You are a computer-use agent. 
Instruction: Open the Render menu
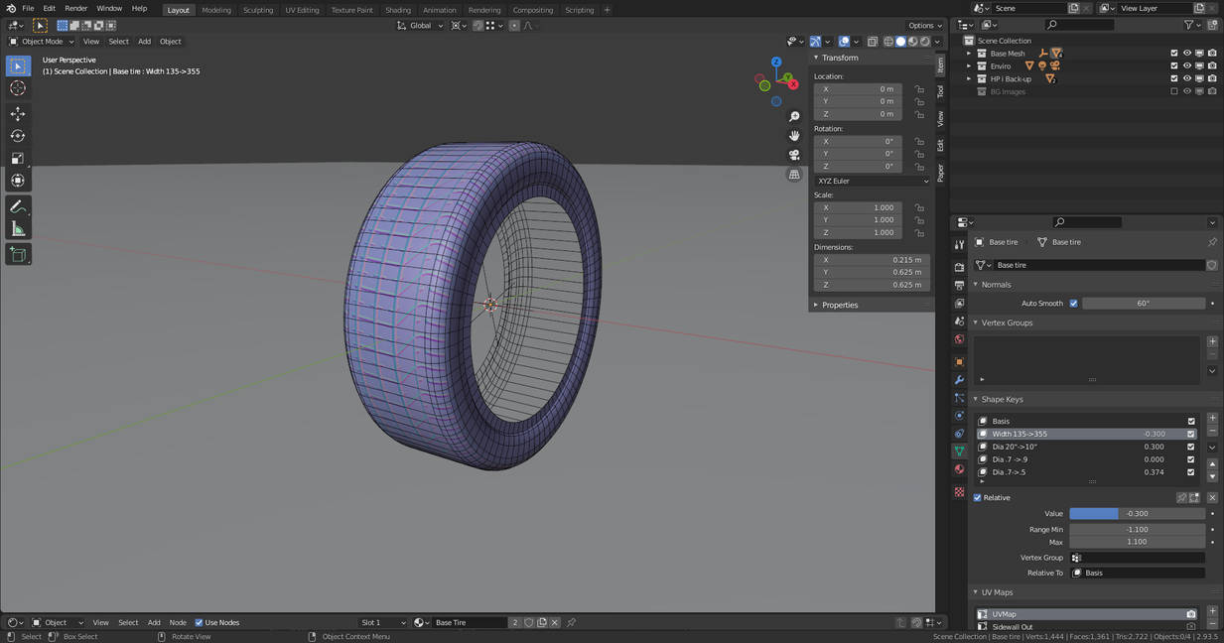click(76, 9)
